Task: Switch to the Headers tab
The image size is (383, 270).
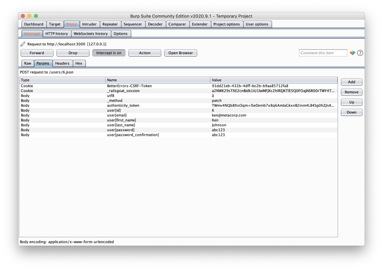Action: pyautogui.click(x=62, y=63)
